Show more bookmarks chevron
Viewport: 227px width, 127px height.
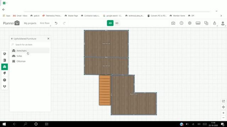(x=221, y=16)
